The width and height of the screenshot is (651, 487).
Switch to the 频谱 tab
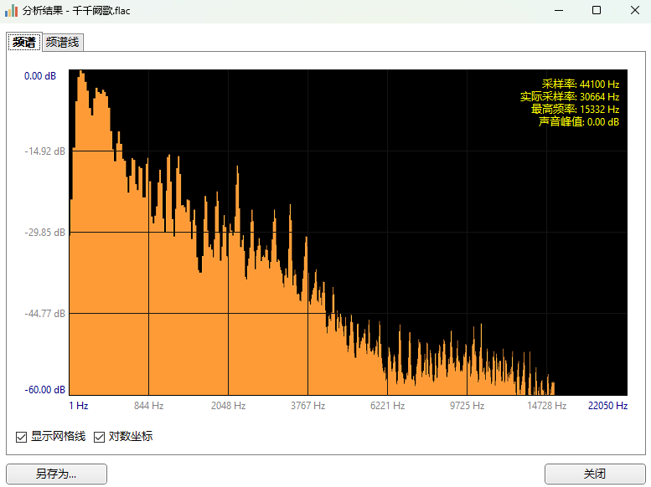click(23, 43)
